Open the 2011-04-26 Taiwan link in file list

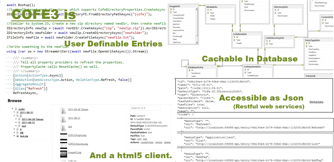point(78,109)
